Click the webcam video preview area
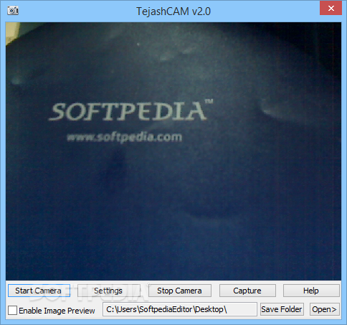This screenshot has height=325, width=347. [173, 151]
